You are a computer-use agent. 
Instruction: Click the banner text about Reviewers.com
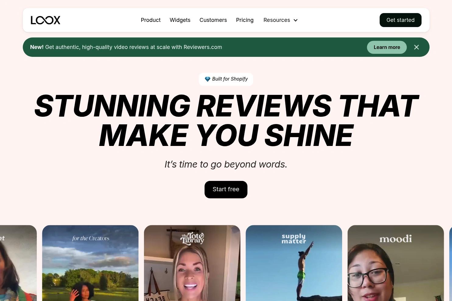tap(126, 47)
